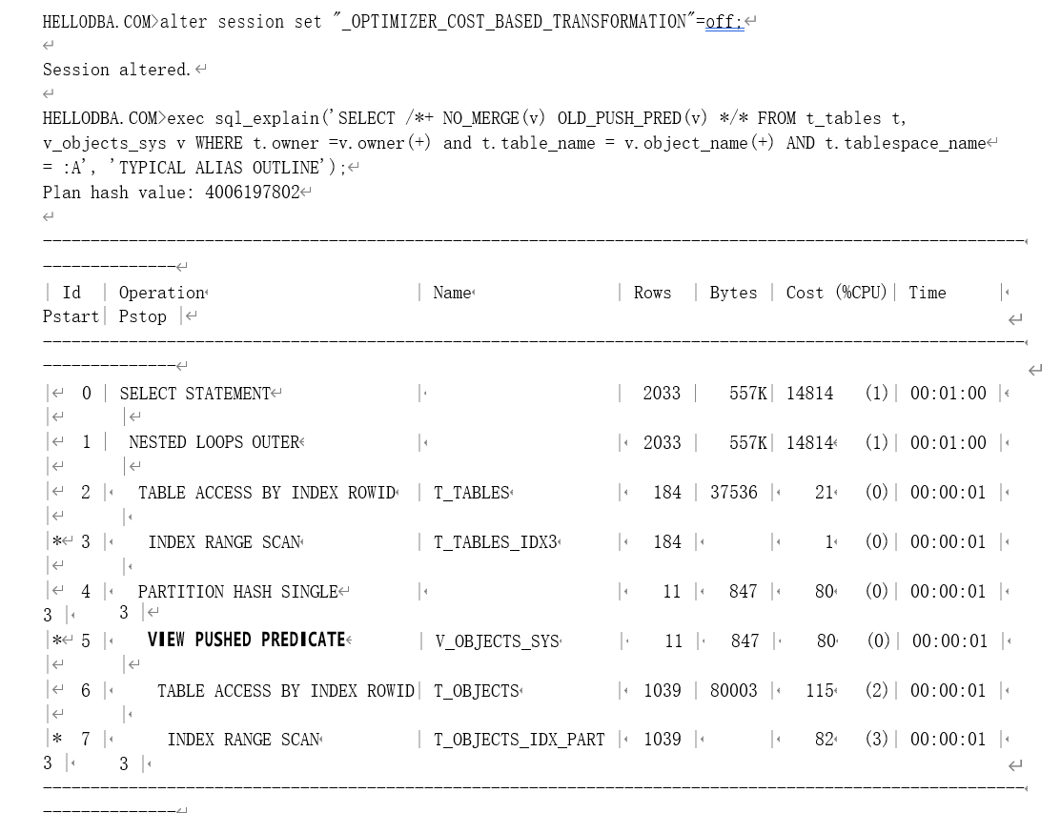Click the "NESTED LOOPS OUTER" operation
This screenshot has height=813, width=1061.
pos(214,442)
